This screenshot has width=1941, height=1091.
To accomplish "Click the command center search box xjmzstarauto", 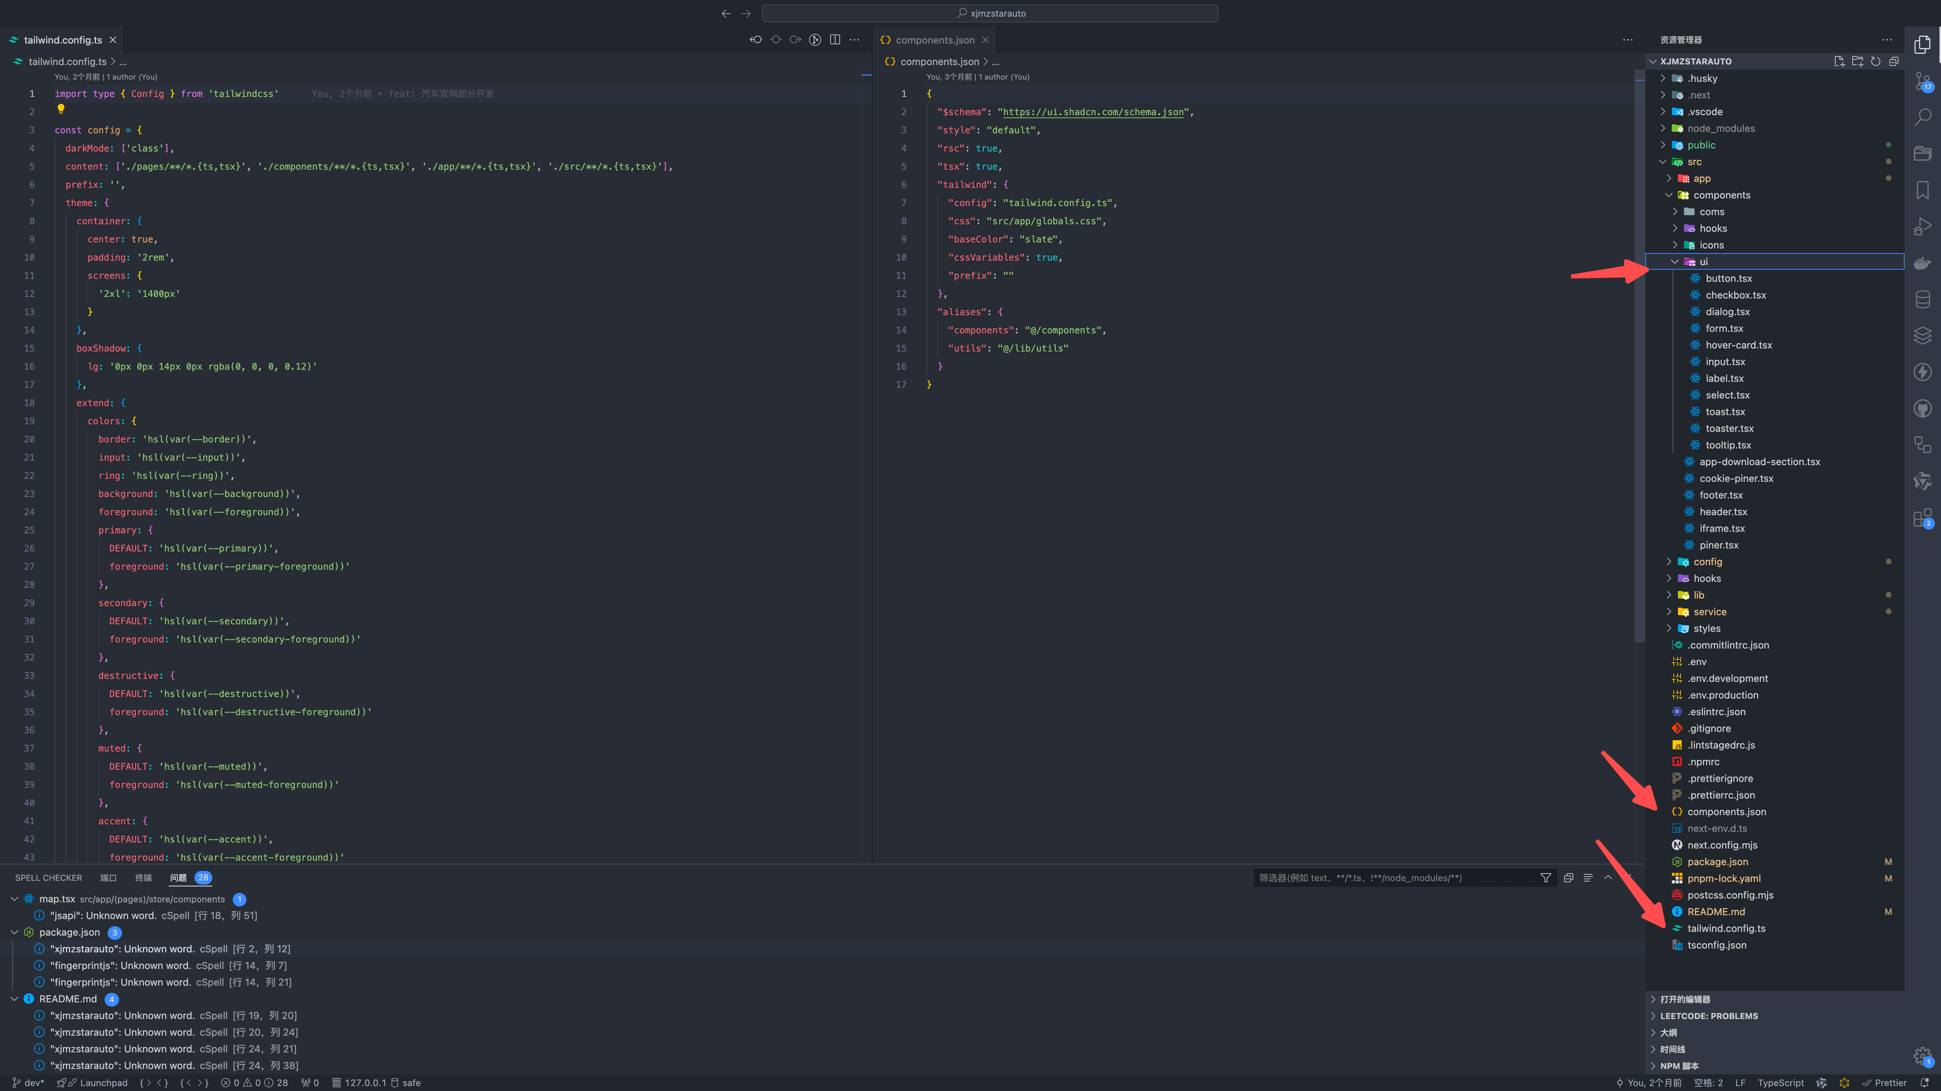I will coord(989,13).
